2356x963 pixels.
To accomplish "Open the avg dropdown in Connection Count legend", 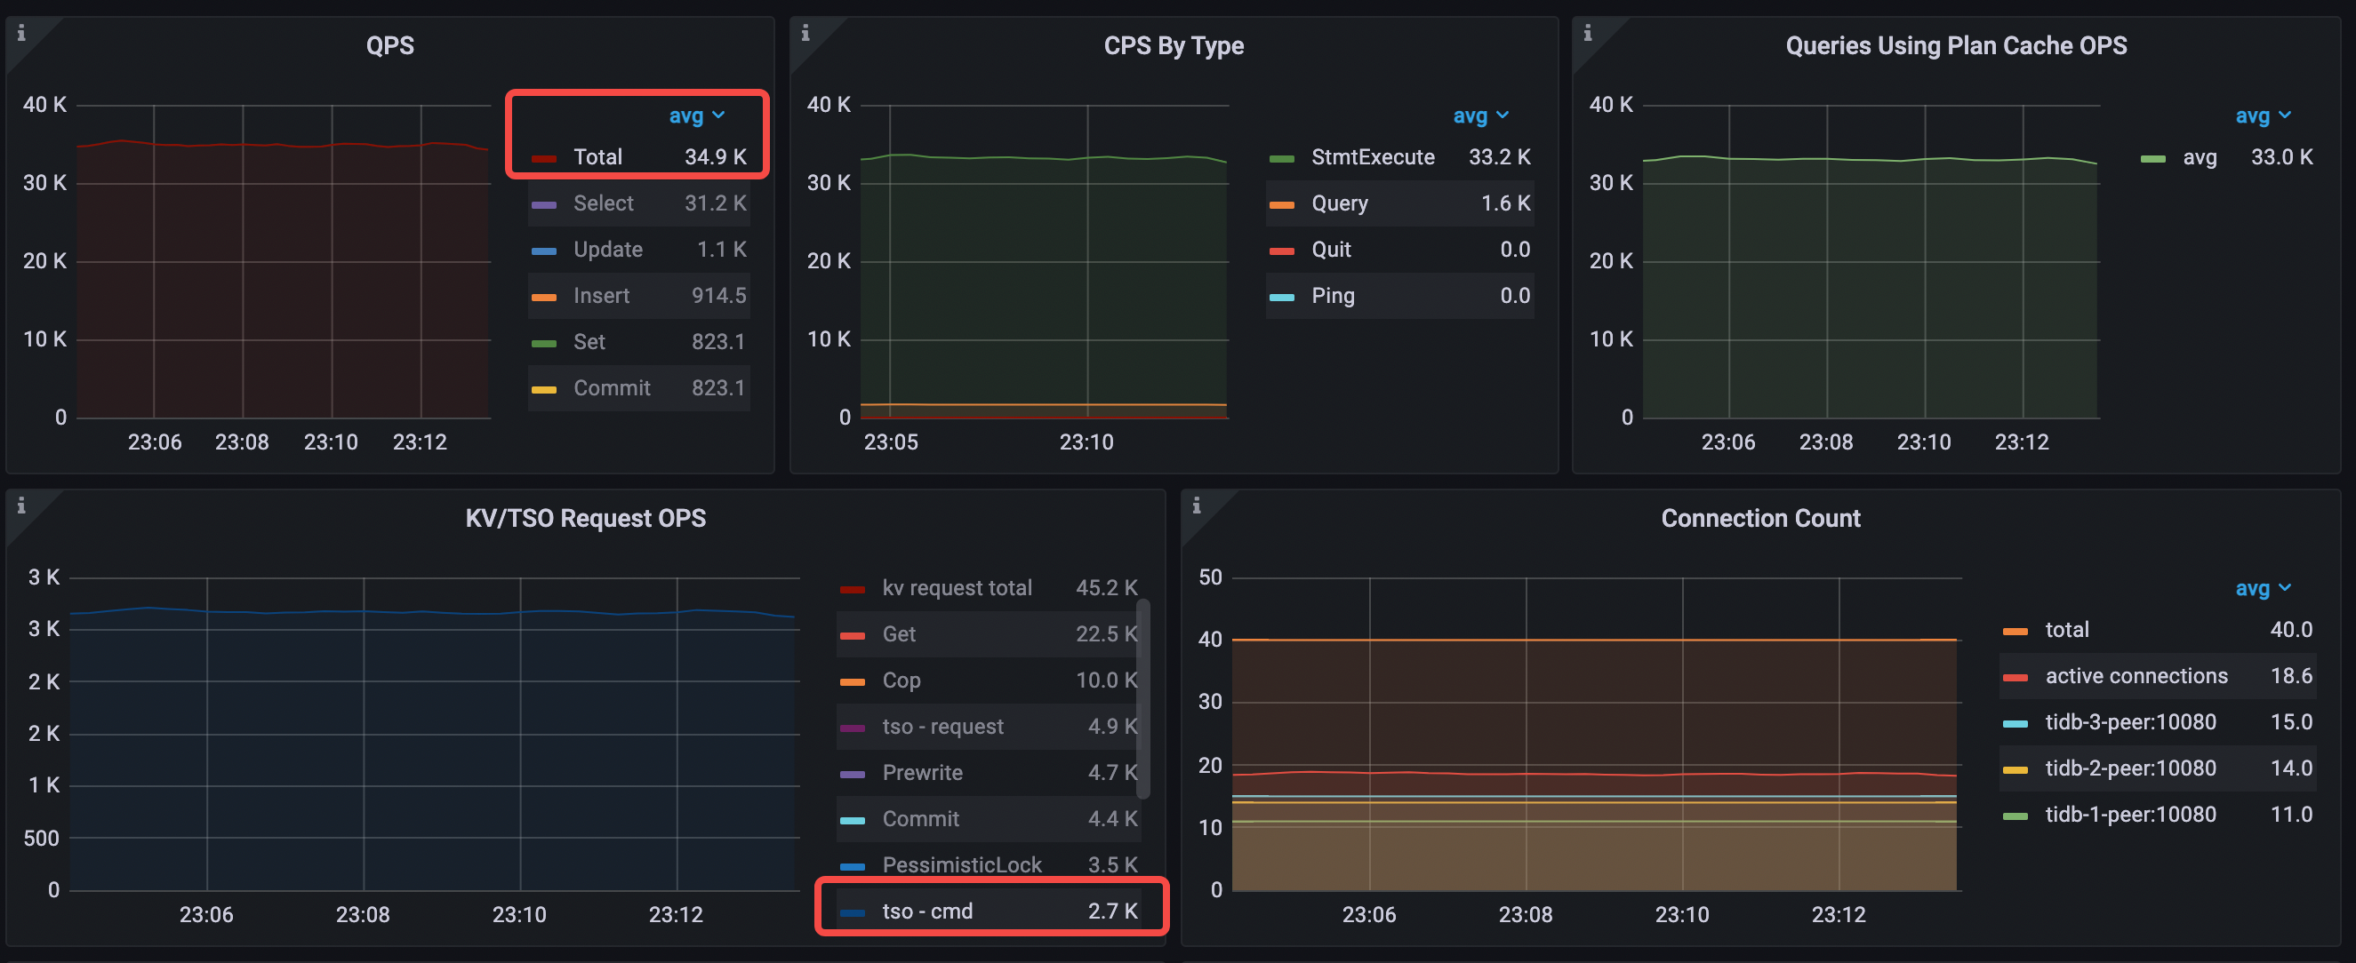I will [2262, 588].
